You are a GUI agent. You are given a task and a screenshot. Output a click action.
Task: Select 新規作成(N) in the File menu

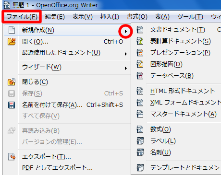coord(67,30)
